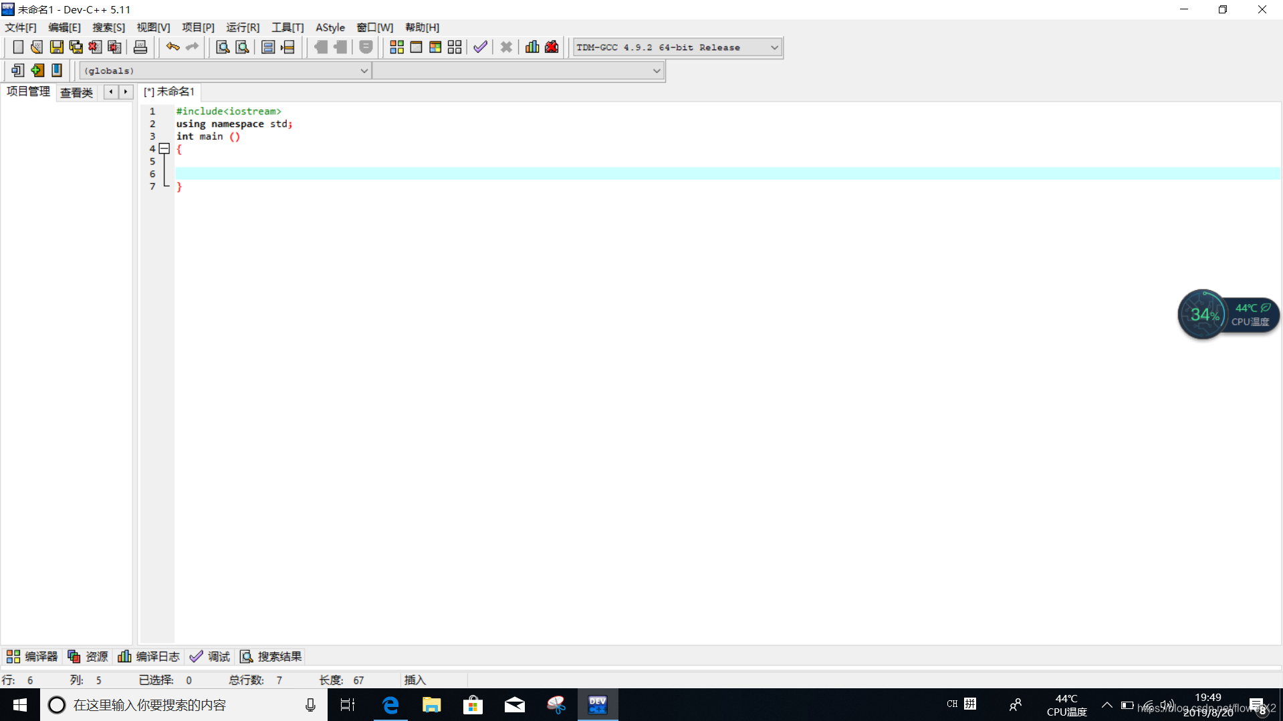Switch to the 查看类 sidebar tab
This screenshot has height=721, width=1283.
(x=77, y=92)
